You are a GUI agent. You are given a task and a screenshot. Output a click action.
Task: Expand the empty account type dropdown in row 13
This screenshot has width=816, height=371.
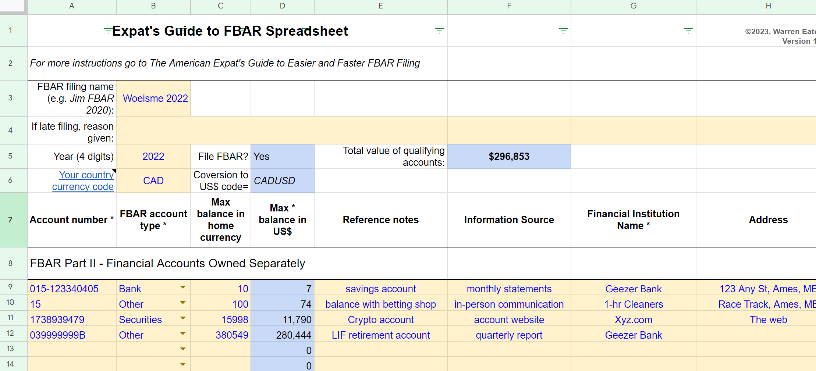click(x=183, y=349)
